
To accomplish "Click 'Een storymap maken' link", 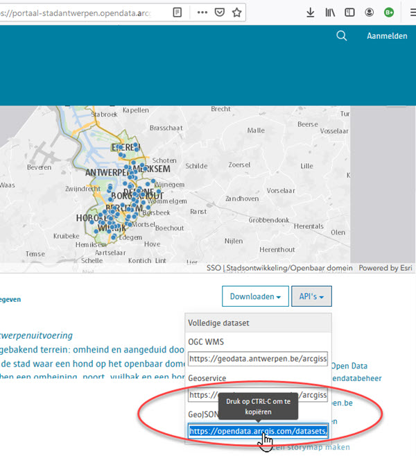I will [x=311, y=447].
